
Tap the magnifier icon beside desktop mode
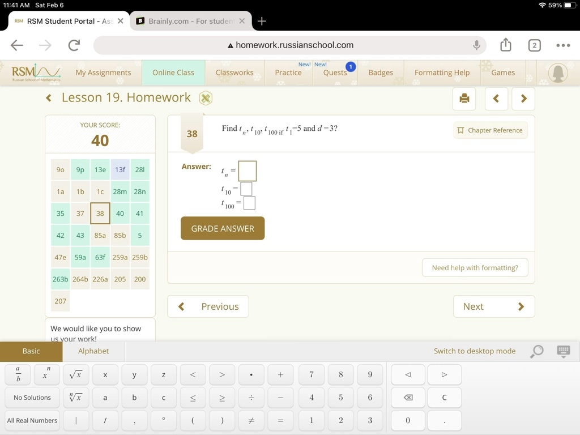[x=536, y=351]
